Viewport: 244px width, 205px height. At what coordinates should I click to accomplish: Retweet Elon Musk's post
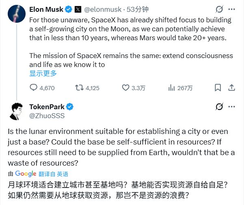(x=80, y=88)
